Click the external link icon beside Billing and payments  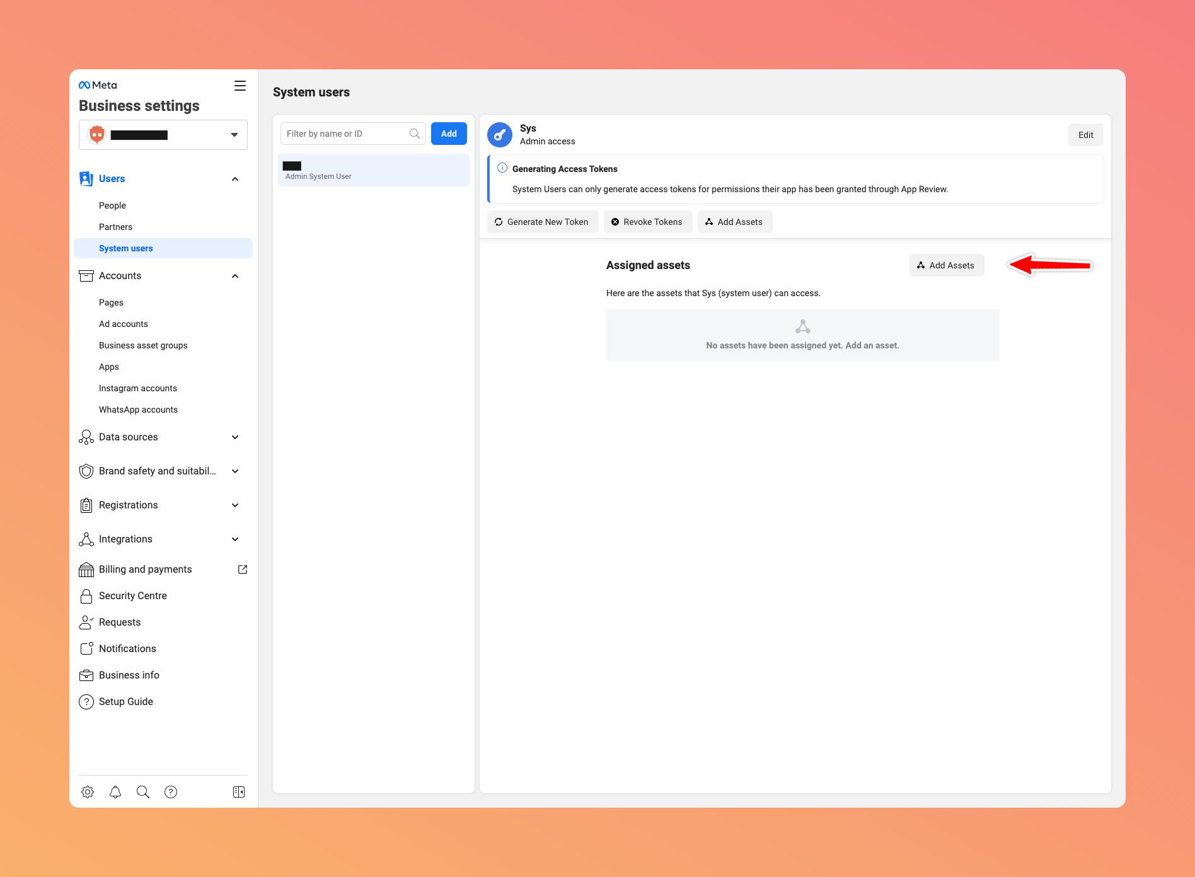(243, 570)
